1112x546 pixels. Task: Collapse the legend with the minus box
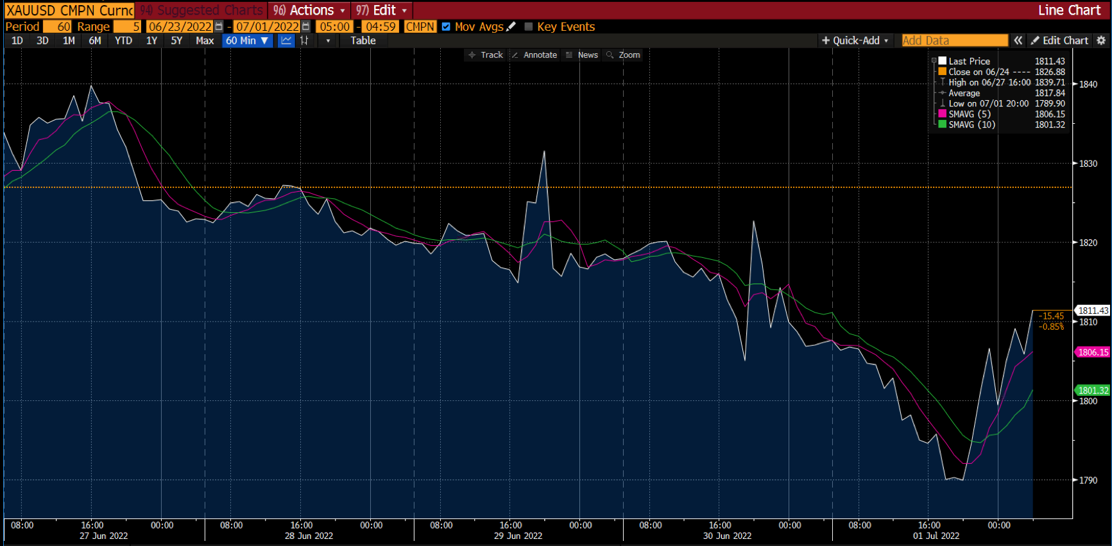[934, 61]
